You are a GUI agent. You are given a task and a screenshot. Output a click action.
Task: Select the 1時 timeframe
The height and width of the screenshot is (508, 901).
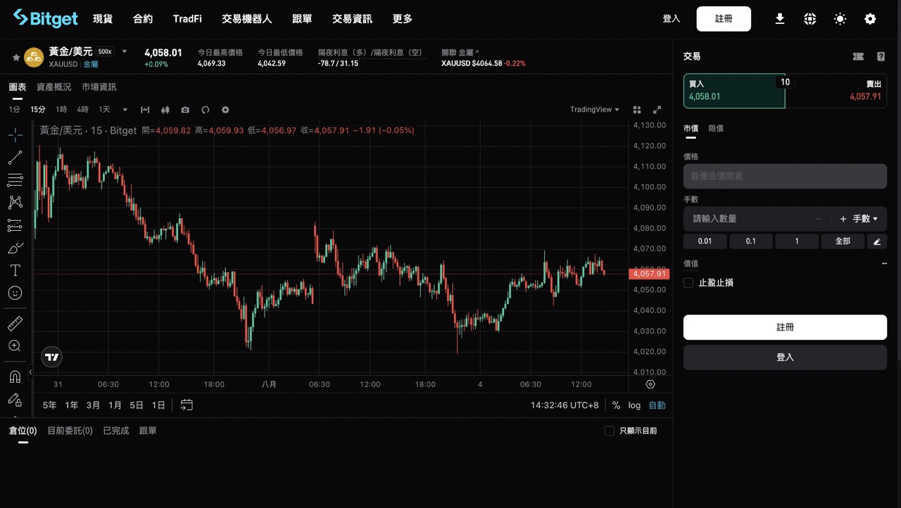point(61,110)
